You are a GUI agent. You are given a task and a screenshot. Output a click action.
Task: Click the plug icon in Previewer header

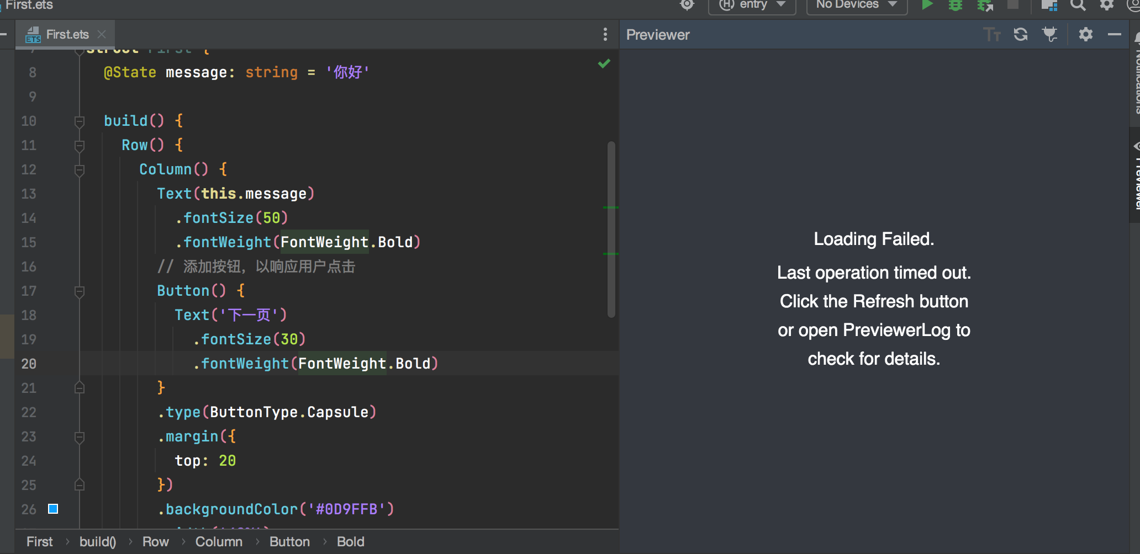pos(1049,34)
